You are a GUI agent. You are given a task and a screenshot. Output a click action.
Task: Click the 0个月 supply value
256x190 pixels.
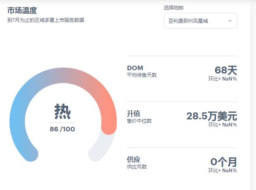pyautogui.click(x=223, y=162)
